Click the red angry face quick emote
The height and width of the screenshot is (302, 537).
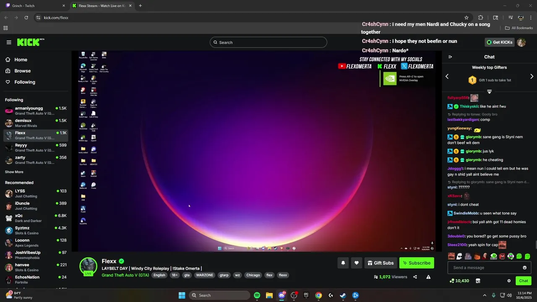click(502, 256)
